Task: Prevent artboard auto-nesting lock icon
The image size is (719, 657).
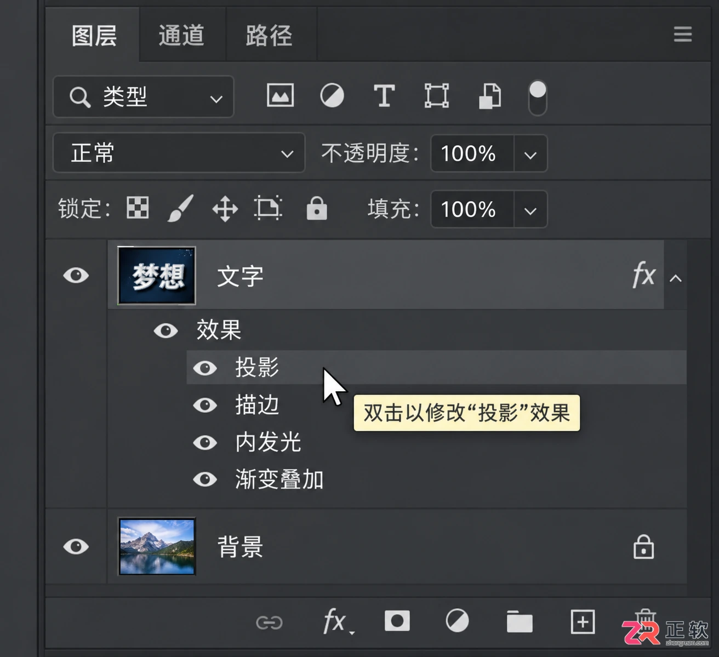Action: click(x=269, y=208)
